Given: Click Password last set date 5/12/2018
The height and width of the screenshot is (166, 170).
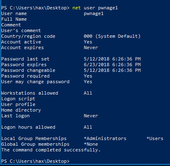Looking at the screenshot, I should click(x=96, y=59).
